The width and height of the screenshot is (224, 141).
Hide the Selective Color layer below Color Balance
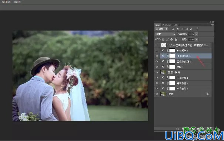[x=157, y=83]
